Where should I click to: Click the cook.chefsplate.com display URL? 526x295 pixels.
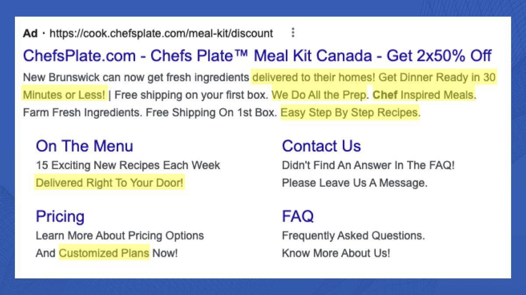click(161, 33)
